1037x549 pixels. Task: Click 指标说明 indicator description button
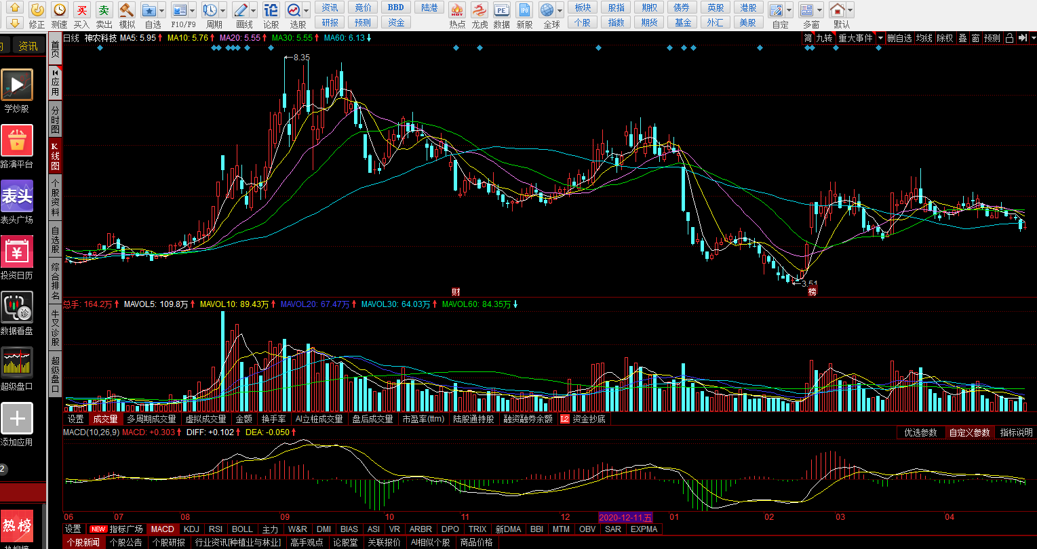[1015, 432]
